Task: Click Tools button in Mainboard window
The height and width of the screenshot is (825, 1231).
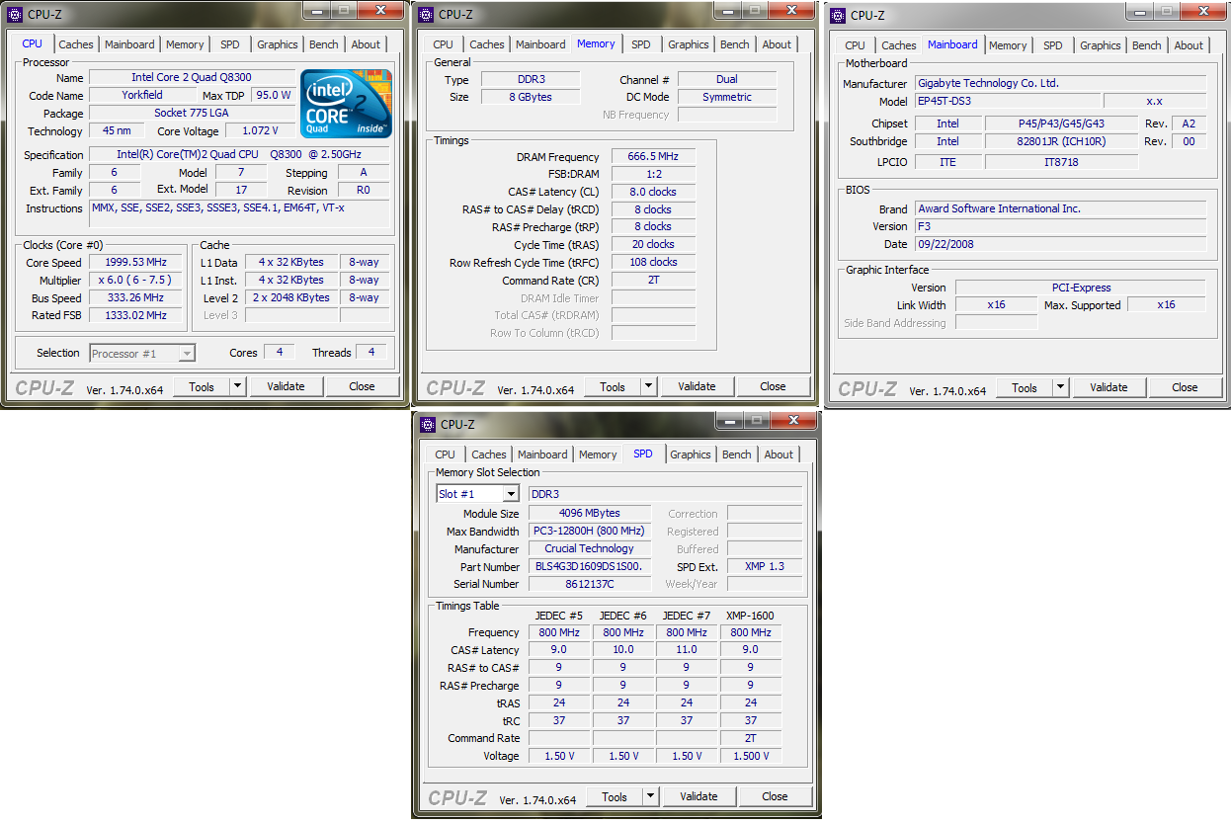Action: click(1025, 388)
